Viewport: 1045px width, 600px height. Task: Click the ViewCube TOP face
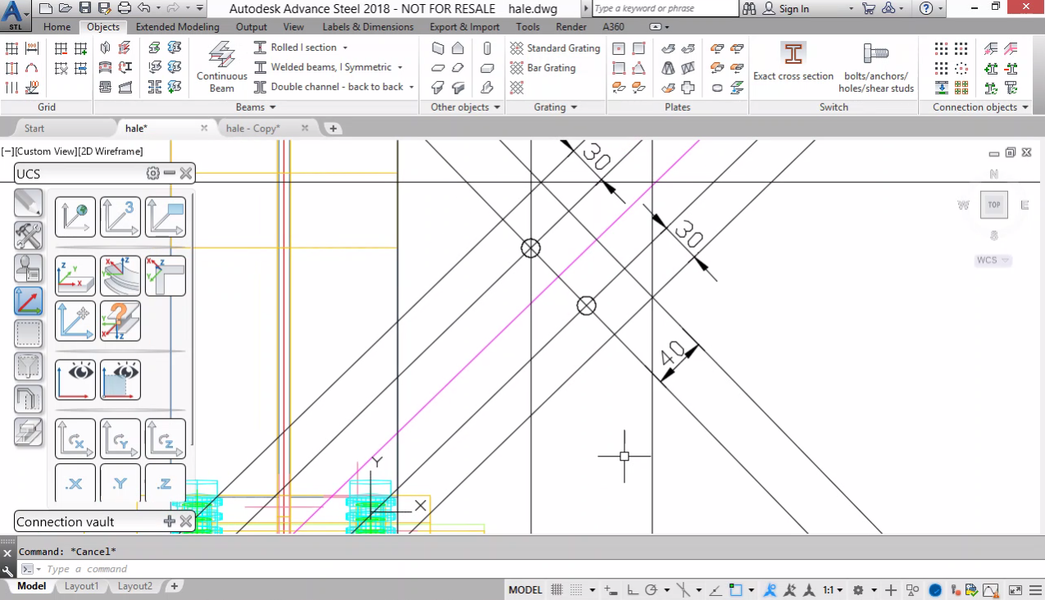994,205
